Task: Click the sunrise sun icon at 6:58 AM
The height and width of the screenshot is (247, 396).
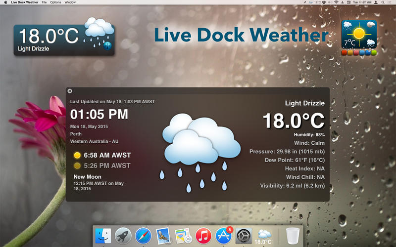Action: 77,156
